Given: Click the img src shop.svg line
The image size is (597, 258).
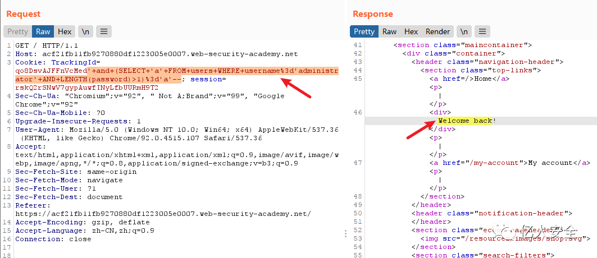Looking at the screenshot, I should [x=505, y=238].
